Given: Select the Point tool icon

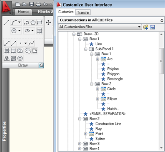Looking at the screenshot, I should (20, 44).
